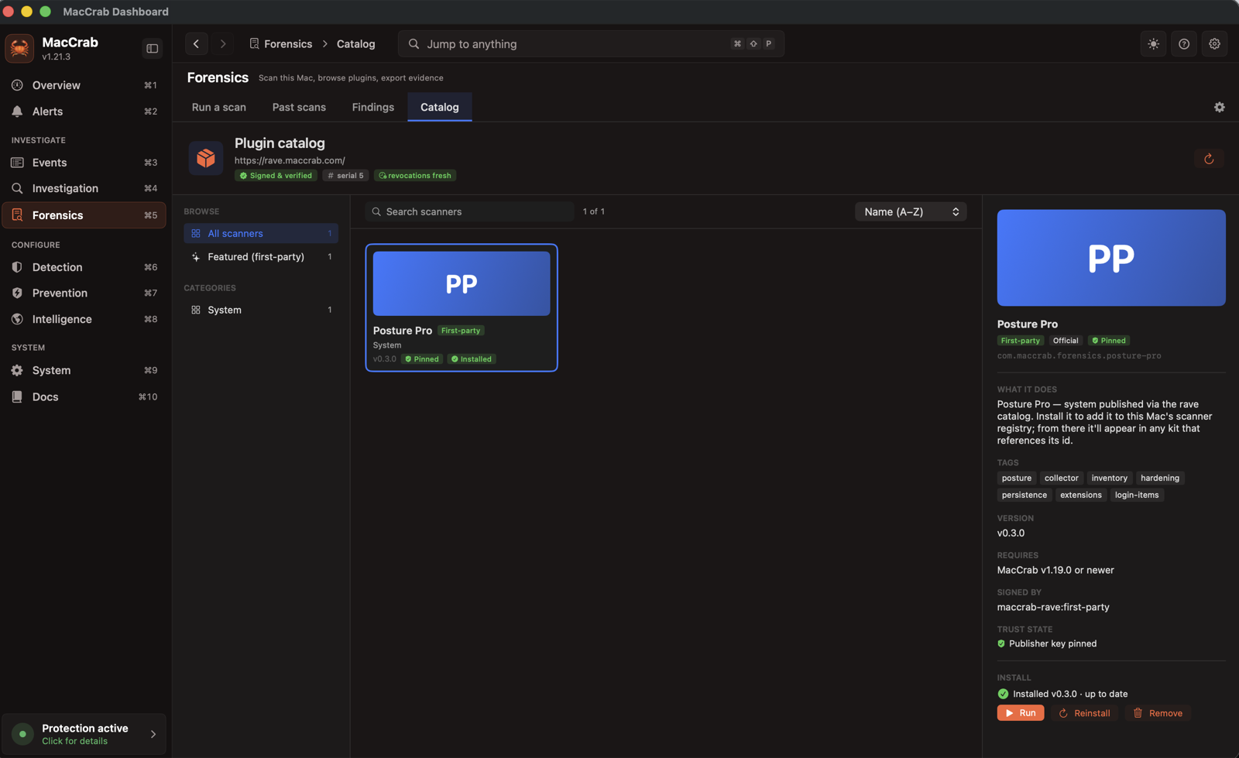Viewport: 1239px width, 758px height.
Task: Click maccrab-rave:first-party signer text
Action: click(x=1053, y=607)
